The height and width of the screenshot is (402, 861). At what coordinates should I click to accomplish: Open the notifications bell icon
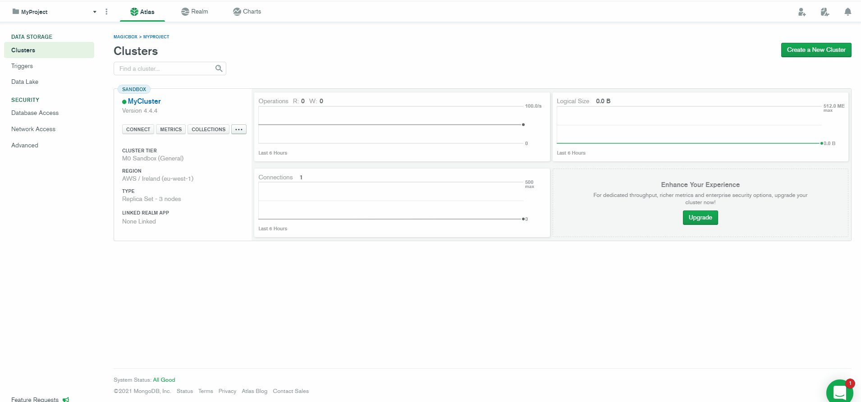[x=848, y=12]
